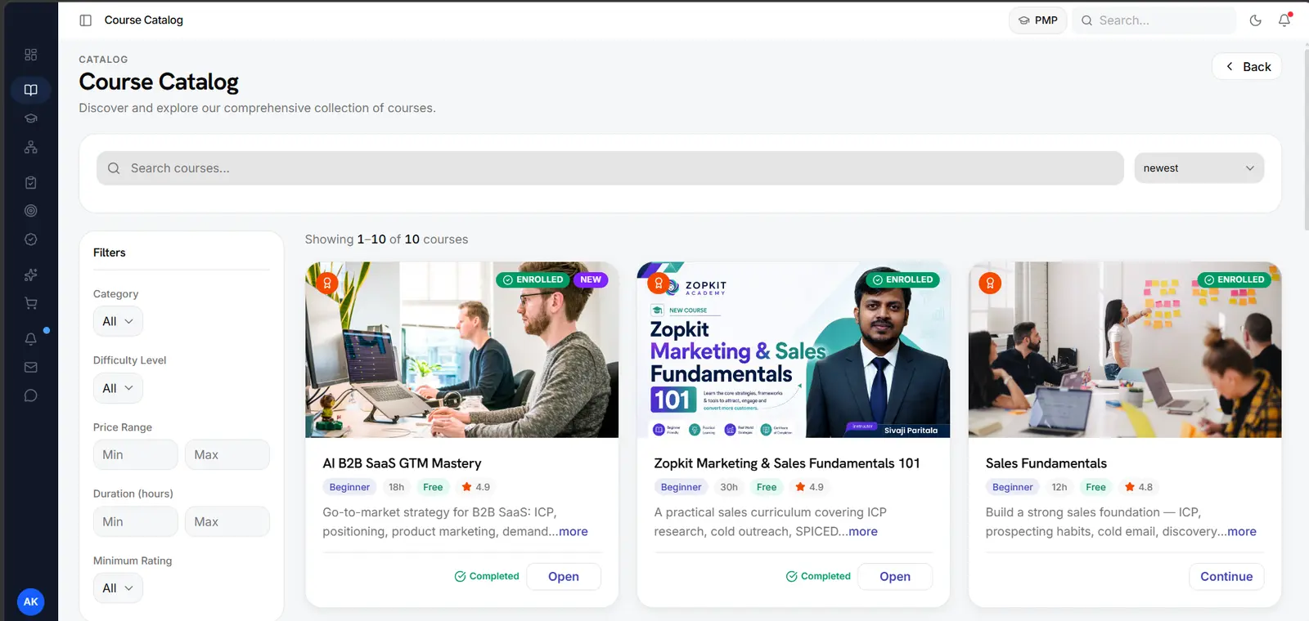1309x621 pixels.
Task: Click the Price Range Max field
Action: (227, 455)
